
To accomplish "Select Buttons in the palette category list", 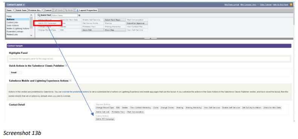I will point(11,19).
